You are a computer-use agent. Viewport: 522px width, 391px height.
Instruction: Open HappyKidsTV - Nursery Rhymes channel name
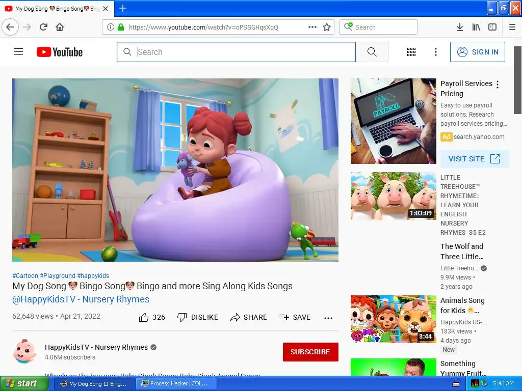click(x=96, y=347)
